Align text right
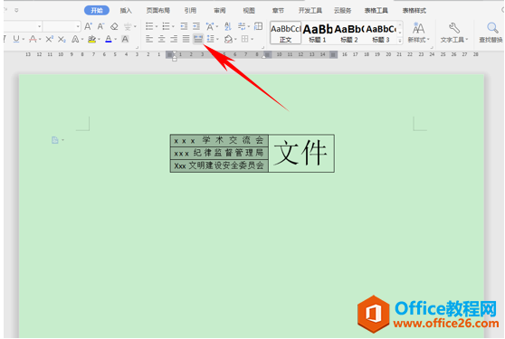Viewport: 505px width, 339px height. click(174, 39)
